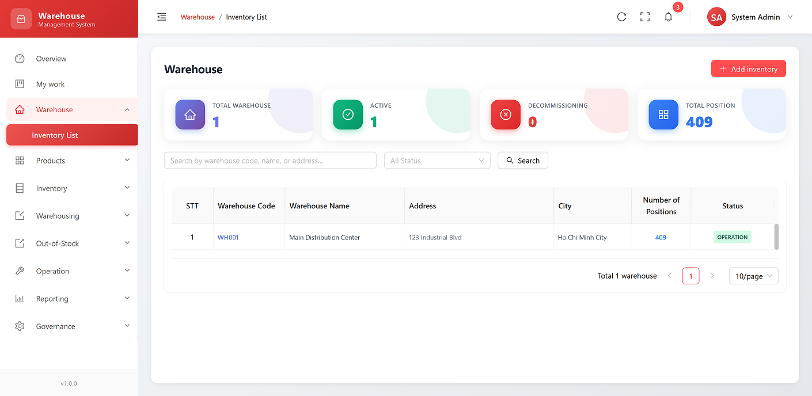This screenshot has height=396, width=812.
Task: Open the All Status dropdown
Action: (x=437, y=161)
